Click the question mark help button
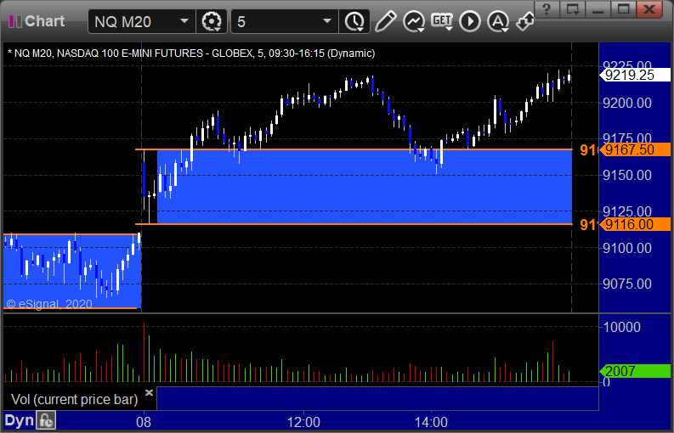 coord(547,8)
